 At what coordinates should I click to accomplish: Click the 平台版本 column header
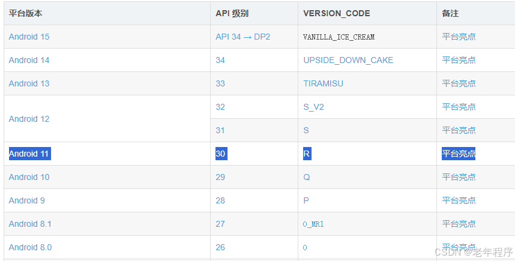tap(25, 13)
